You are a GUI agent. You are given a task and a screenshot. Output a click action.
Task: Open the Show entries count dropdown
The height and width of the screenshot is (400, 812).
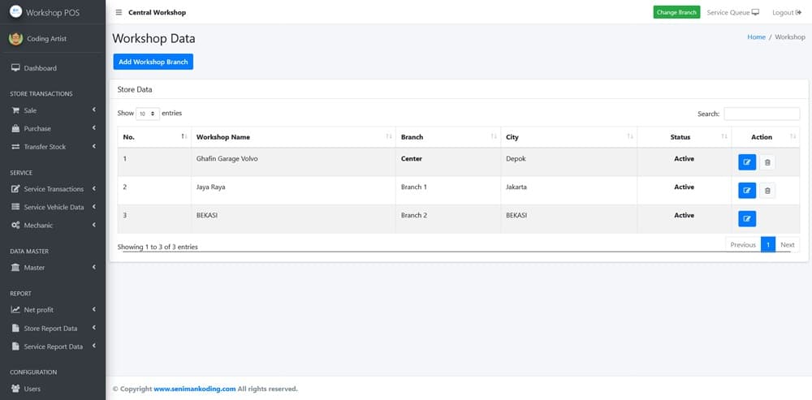point(147,114)
